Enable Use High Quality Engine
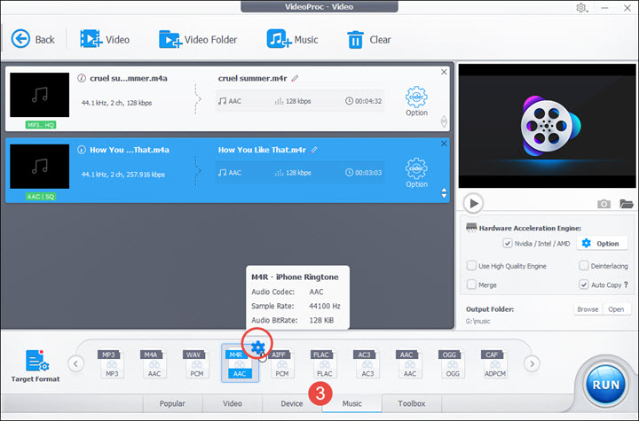The height and width of the screenshot is (421, 639). (471, 266)
